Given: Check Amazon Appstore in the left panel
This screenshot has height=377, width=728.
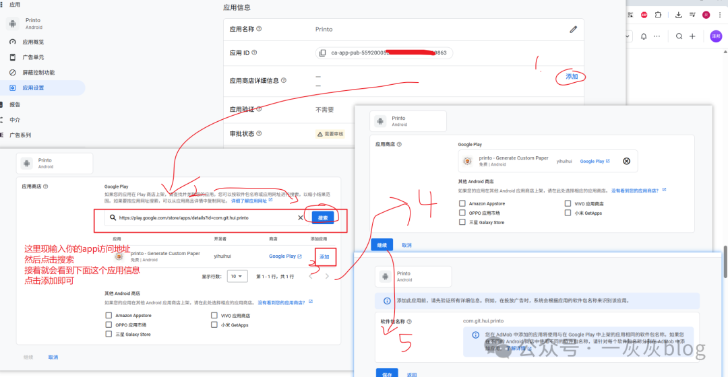Looking at the screenshot, I should tap(109, 315).
